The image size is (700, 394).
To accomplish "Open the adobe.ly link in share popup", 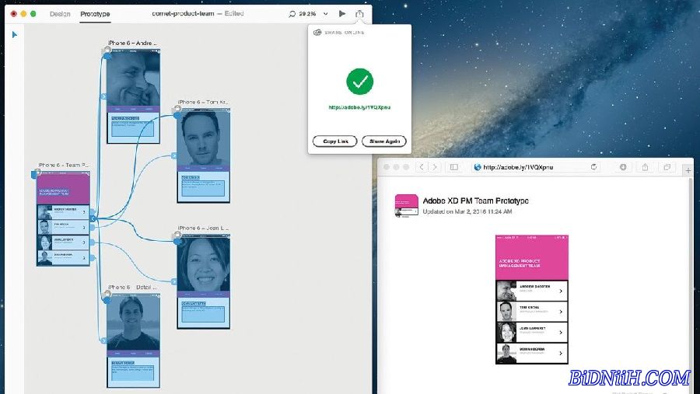I will [x=359, y=107].
